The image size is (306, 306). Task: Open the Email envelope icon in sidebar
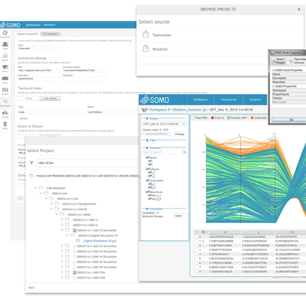tap(5, 78)
